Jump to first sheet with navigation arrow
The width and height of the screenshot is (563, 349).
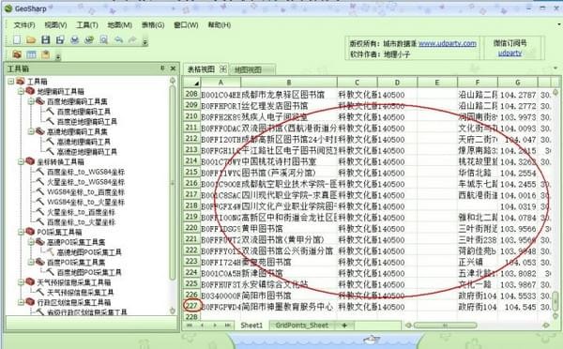point(190,326)
